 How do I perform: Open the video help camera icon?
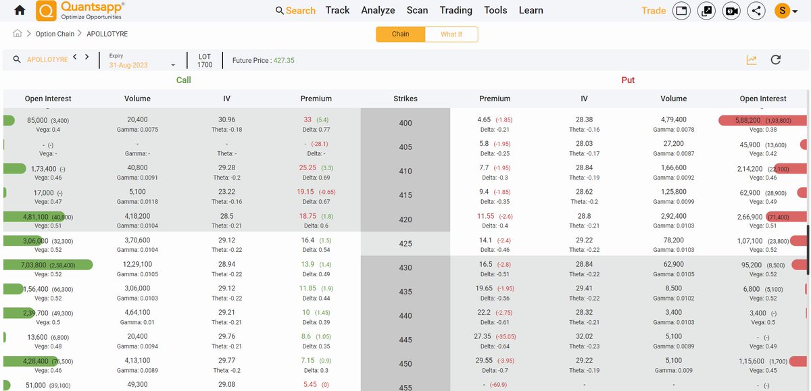pos(731,11)
